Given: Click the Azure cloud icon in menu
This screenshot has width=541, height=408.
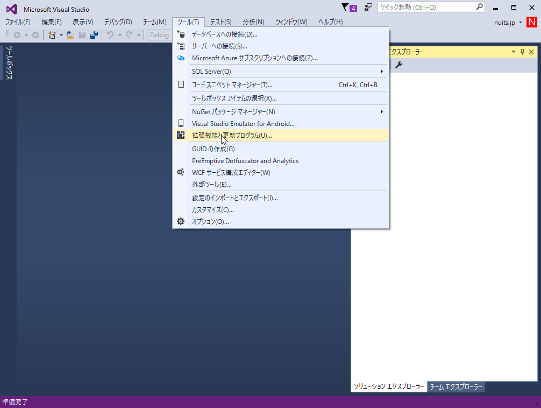Looking at the screenshot, I should point(181,58).
